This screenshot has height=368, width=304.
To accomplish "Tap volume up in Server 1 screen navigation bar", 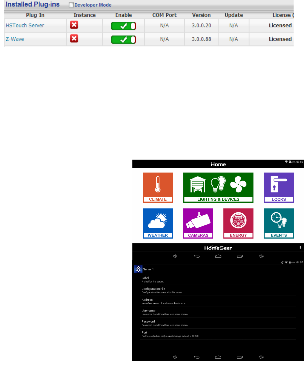I will click(261, 357).
